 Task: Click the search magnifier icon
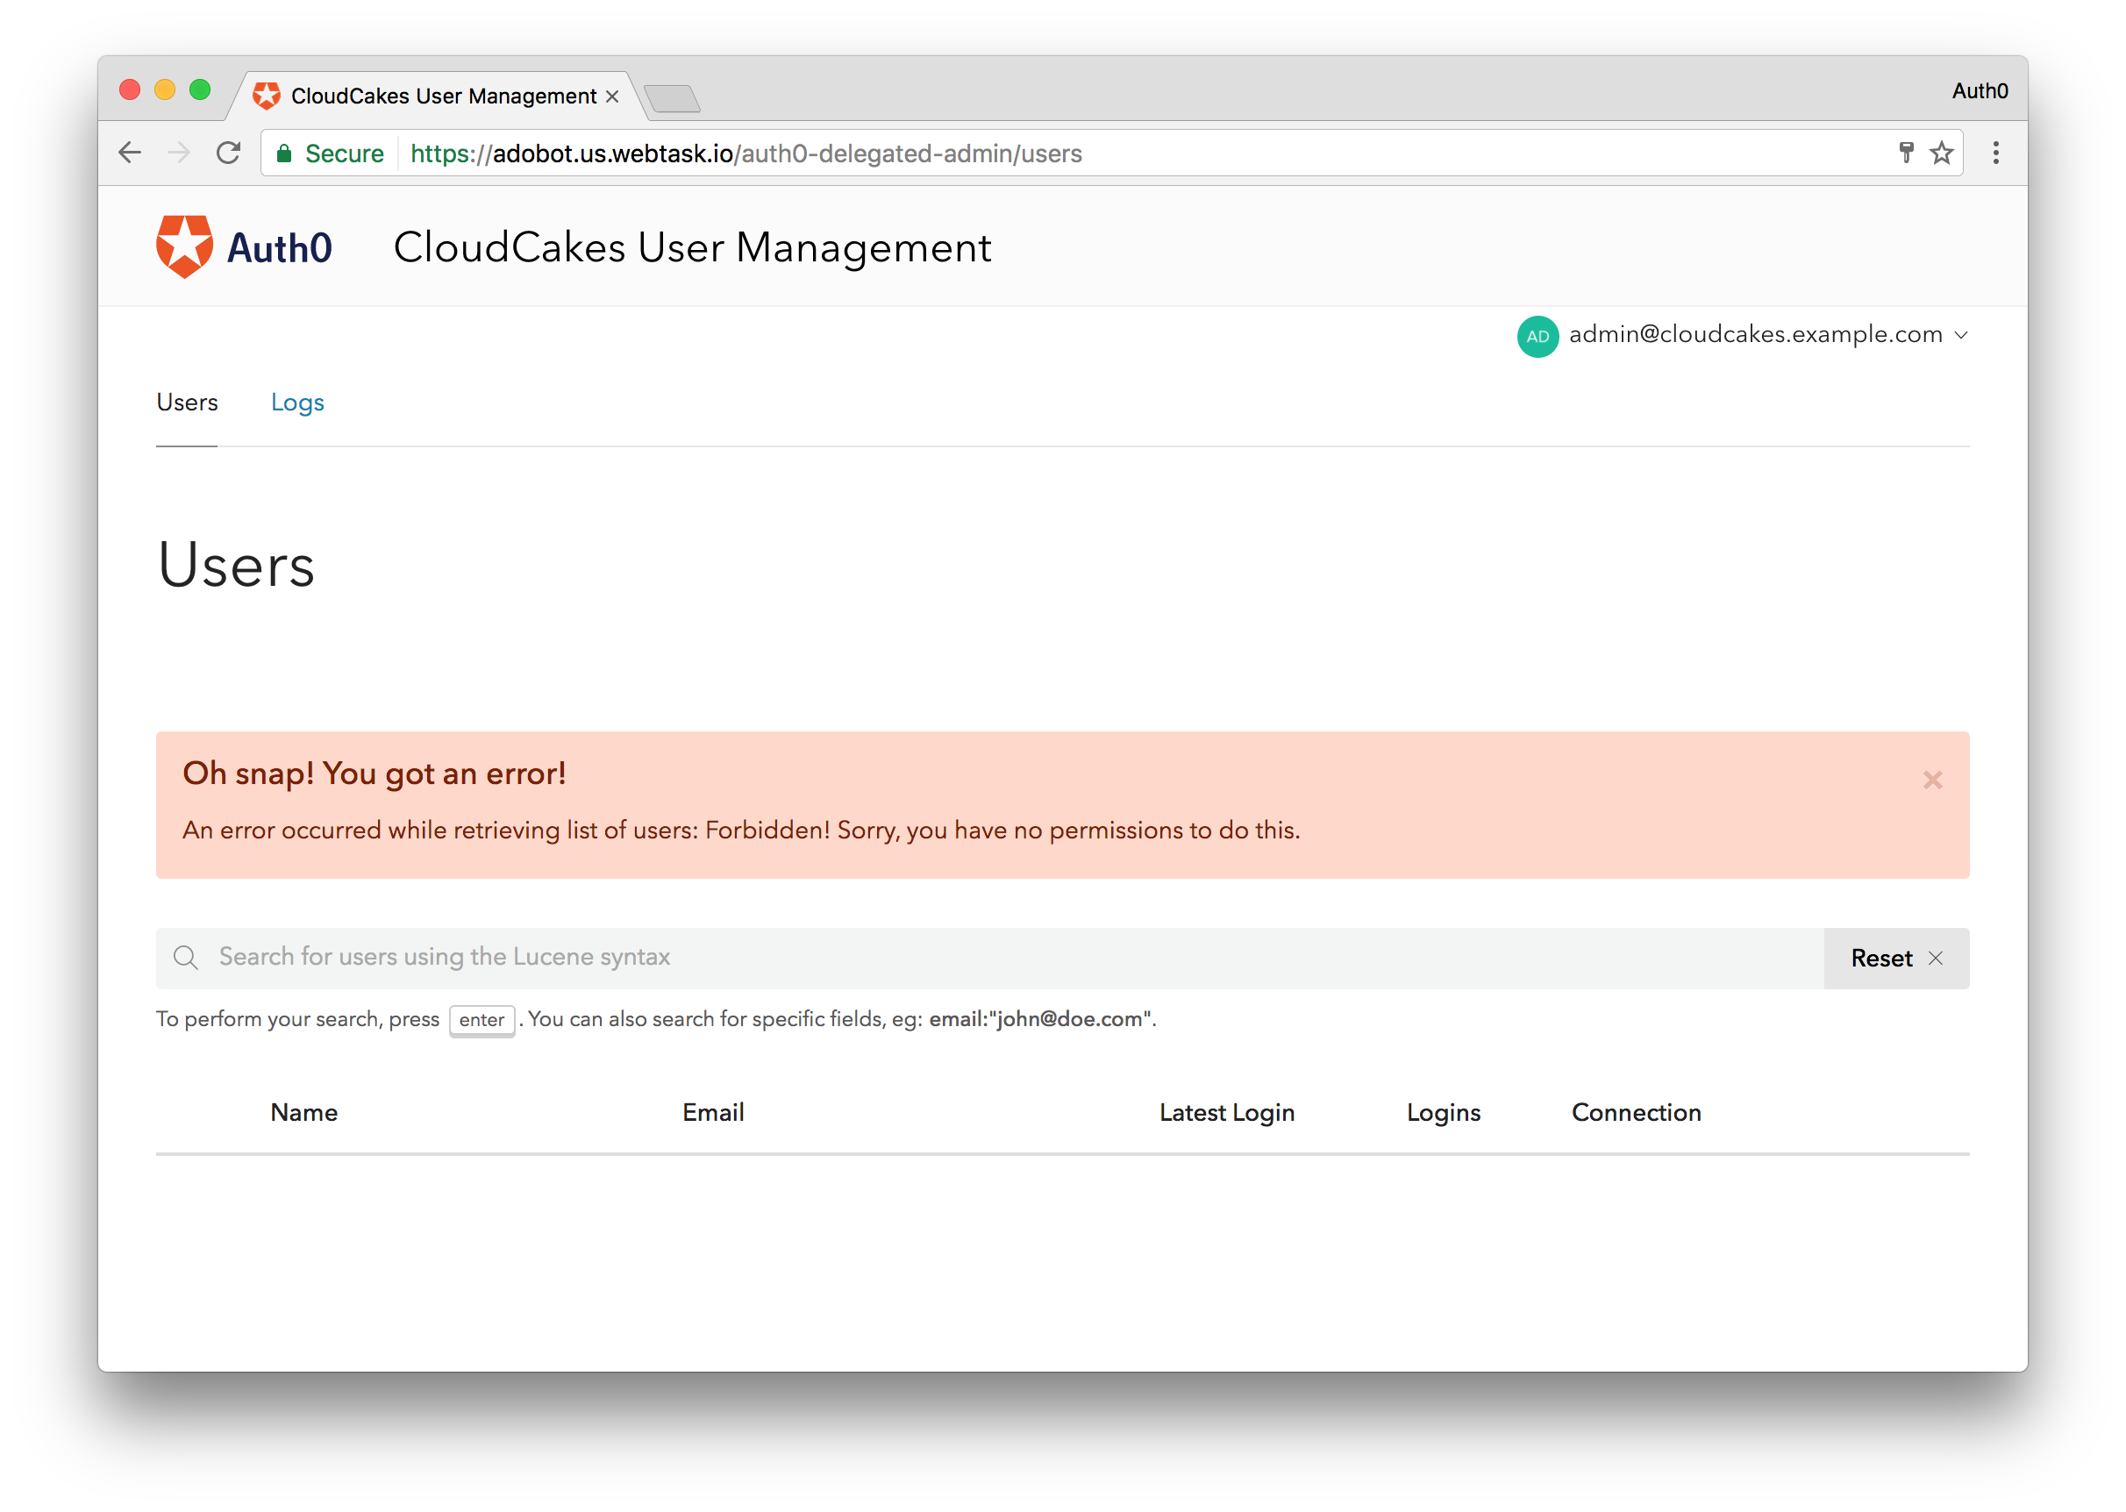coord(186,957)
